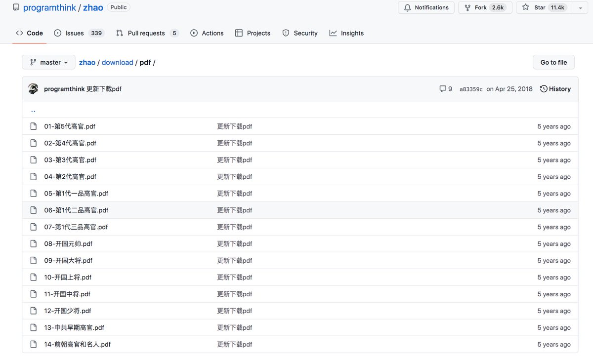593x357 pixels.
Task: Fork the repository with Fork button
Action: point(484,8)
